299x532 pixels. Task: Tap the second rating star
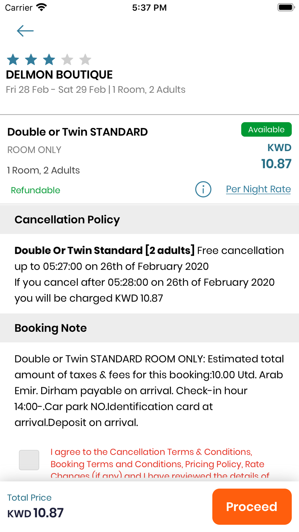[x=31, y=60]
